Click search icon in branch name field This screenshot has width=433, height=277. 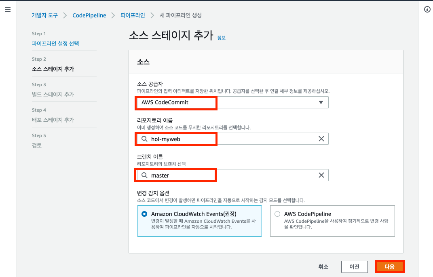[144, 175]
